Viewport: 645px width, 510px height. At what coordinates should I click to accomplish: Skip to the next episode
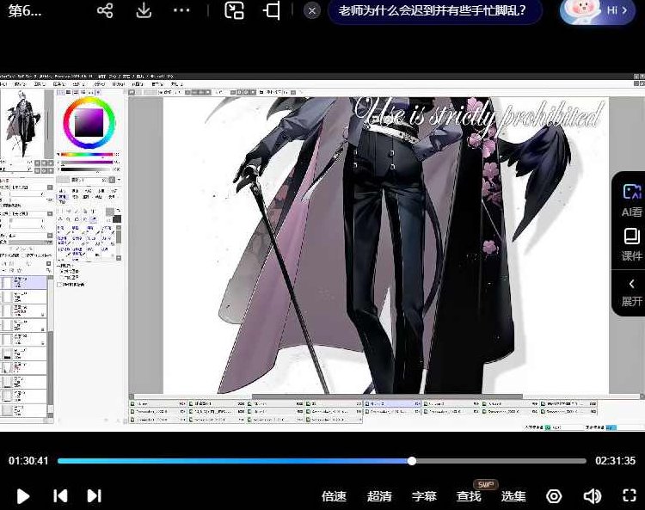tap(95, 496)
